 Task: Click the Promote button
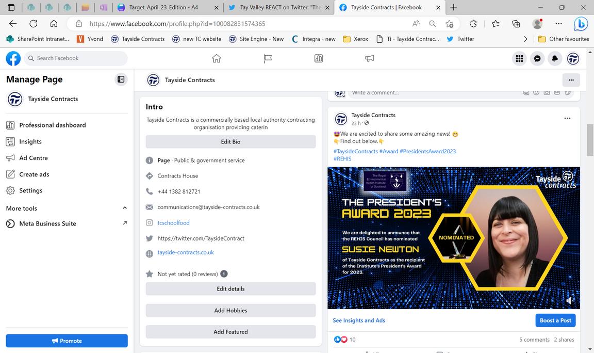pos(67,341)
